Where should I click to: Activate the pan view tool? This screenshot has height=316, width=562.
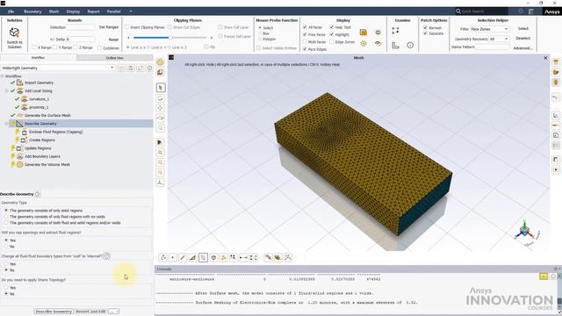point(160,108)
